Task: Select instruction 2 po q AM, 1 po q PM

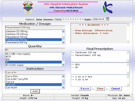Action: (x=34, y=79)
